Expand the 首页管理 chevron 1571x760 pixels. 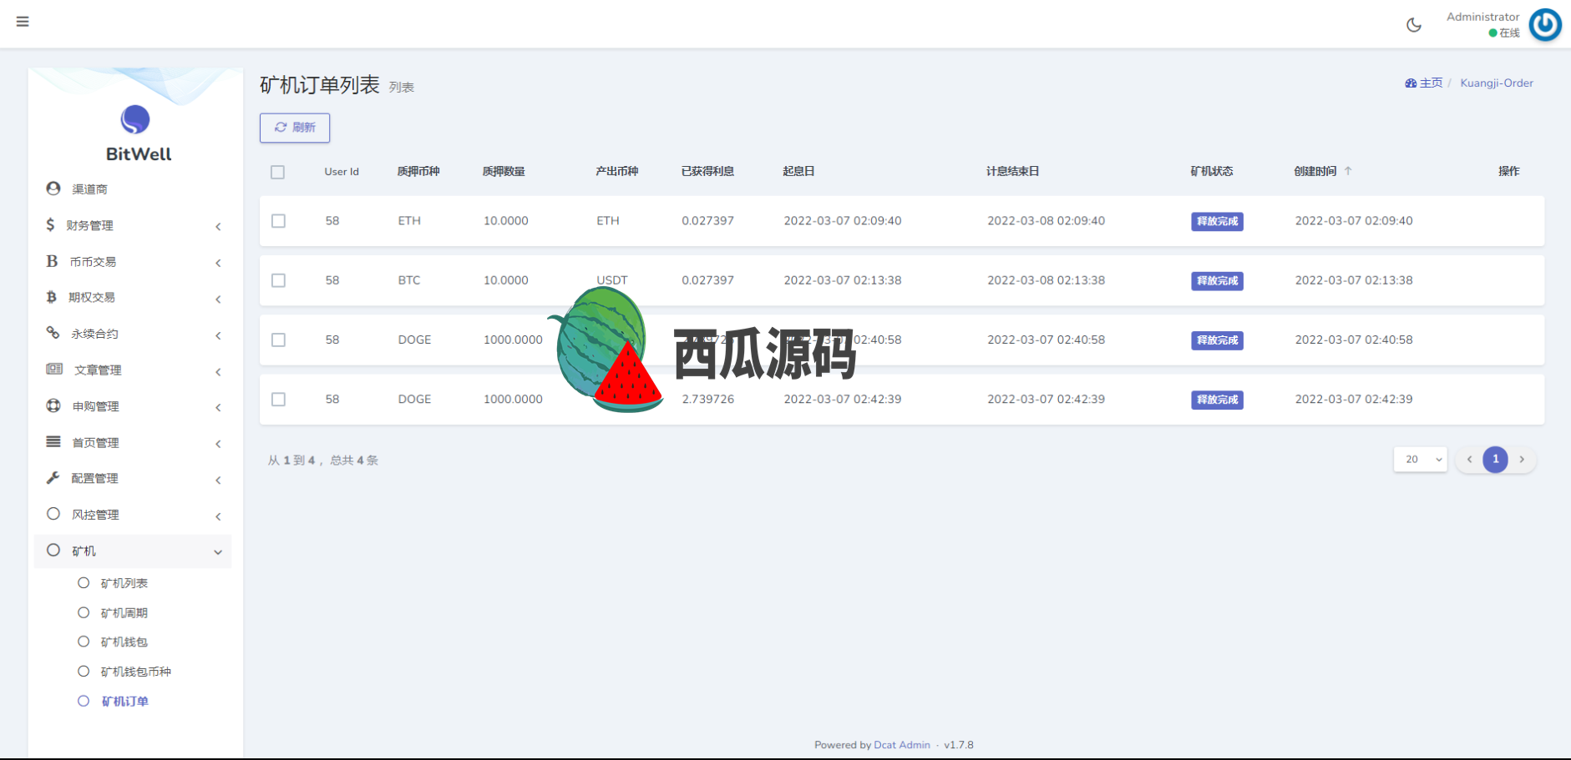tap(218, 444)
